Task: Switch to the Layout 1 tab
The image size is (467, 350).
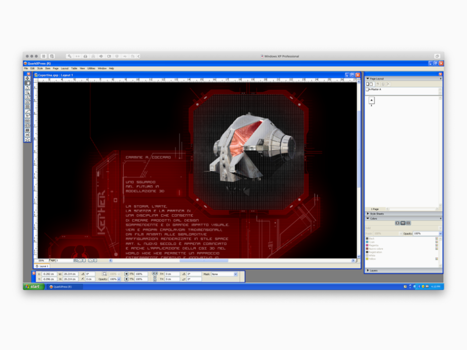Action: 42,266
